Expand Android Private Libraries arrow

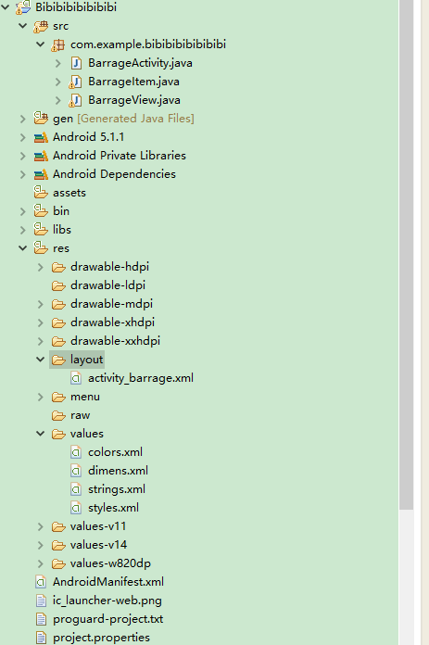pos(23,156)
